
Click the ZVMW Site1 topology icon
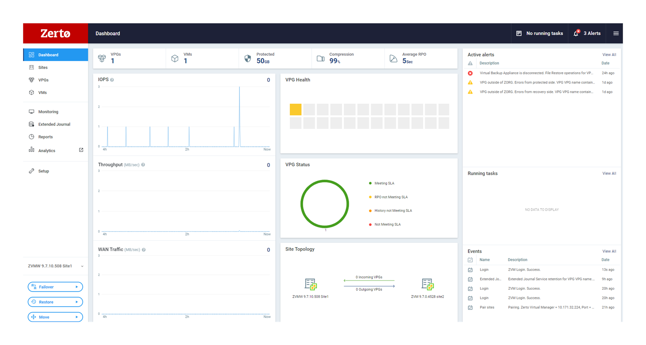coord(310,284)
